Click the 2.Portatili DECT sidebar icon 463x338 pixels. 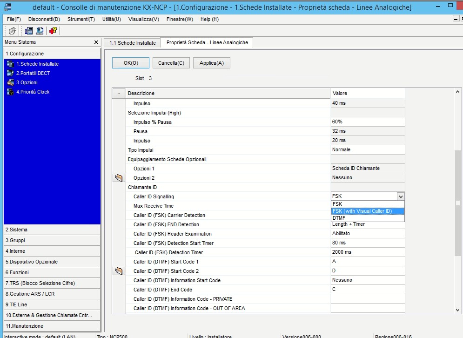10,73
